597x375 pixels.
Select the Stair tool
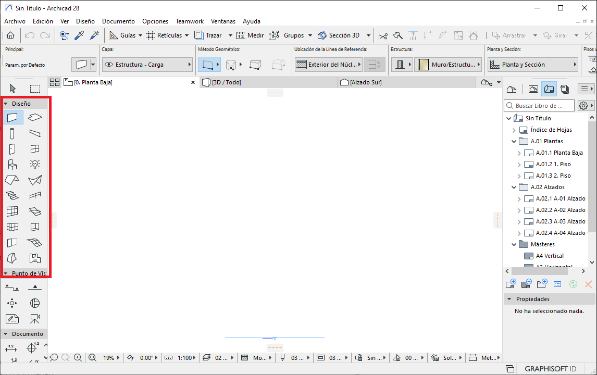13,196
